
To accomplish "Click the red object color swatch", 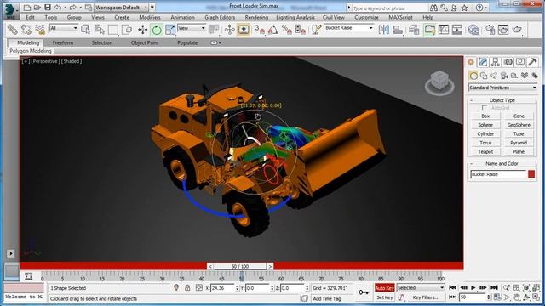I will point(531,174).
